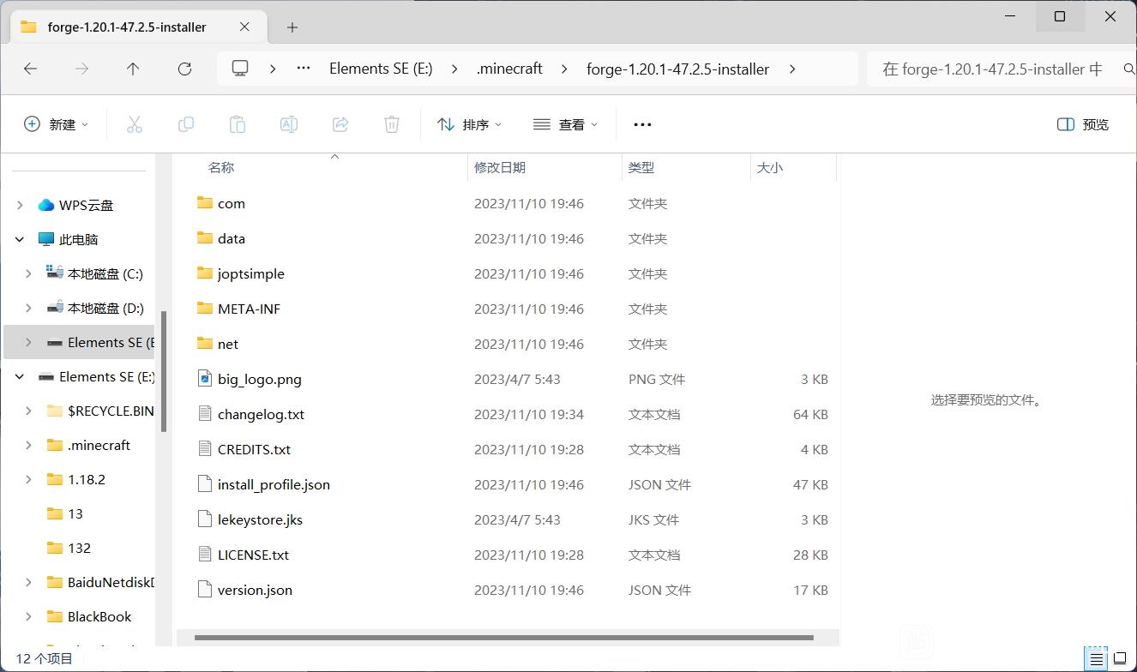Click the Delete trash can icon

pyautogui.click(x=392, y=124)
